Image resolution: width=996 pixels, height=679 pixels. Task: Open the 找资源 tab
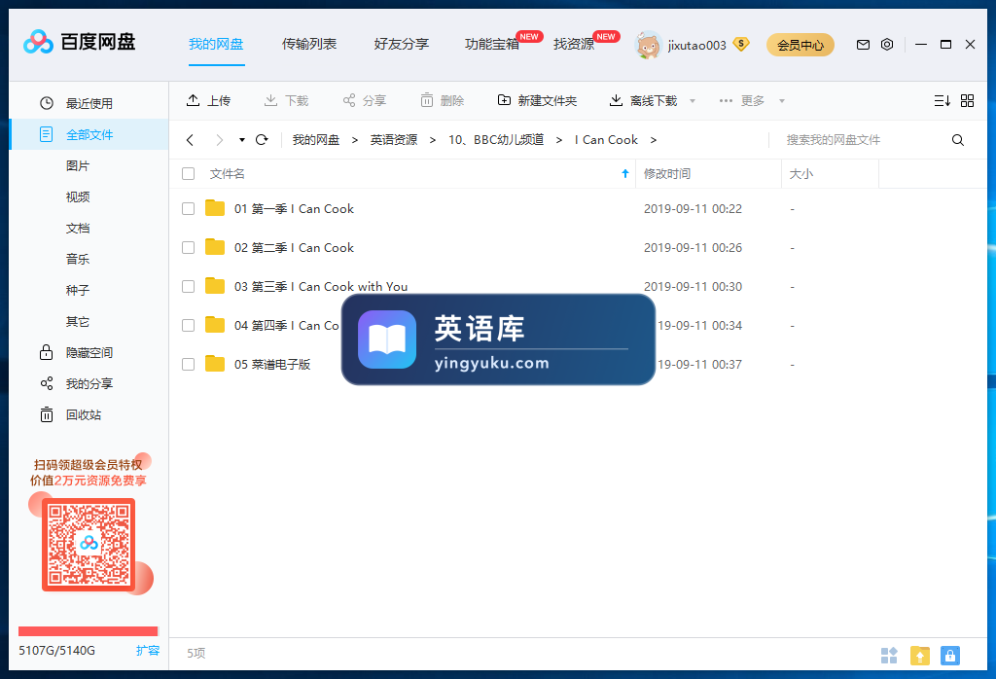click(x=574, y=44)
